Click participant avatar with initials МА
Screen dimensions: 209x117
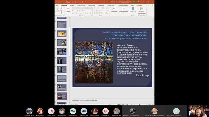point(73,111)
